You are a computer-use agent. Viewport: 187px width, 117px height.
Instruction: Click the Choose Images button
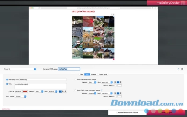(x=166, y=113)
